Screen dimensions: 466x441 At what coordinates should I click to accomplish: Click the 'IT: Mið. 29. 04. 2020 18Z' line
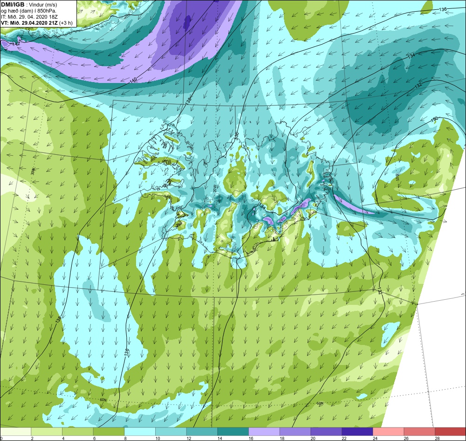click(x=29, y=17)
